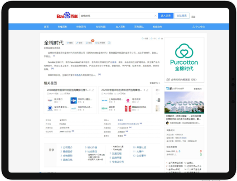This screenshot has width=237, height=181.
Task: Open the 历史版本 link in 词条统计
Action: 184,138
